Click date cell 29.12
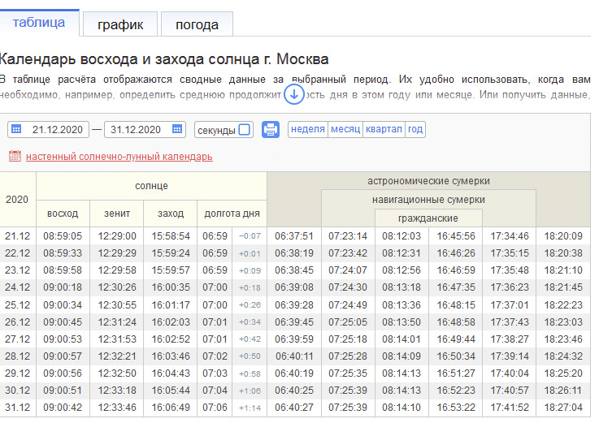The image size is (599, 423). click(x=18, y=373)
